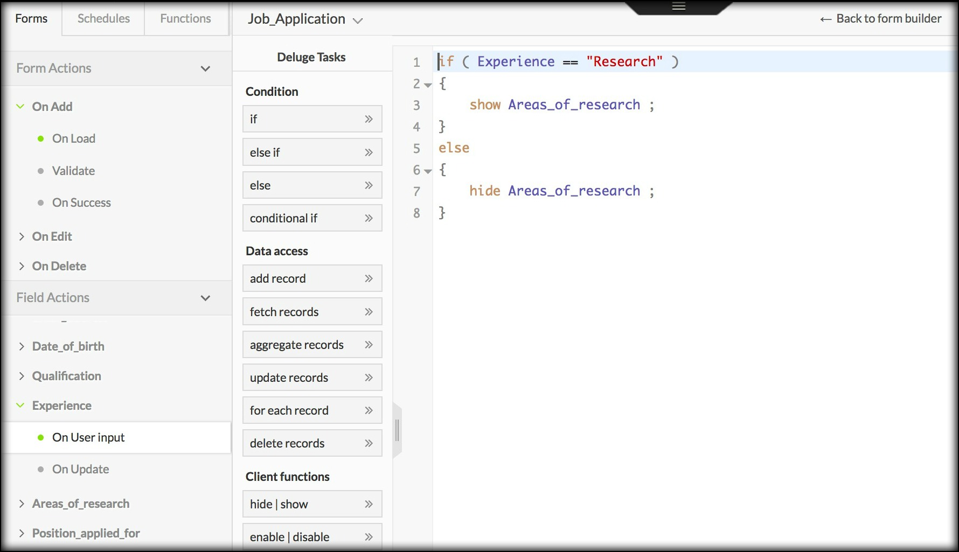Fold code block at line 2
Image resolution: width=959 pixels, height=552 pixels.
(x=428, y=85)
